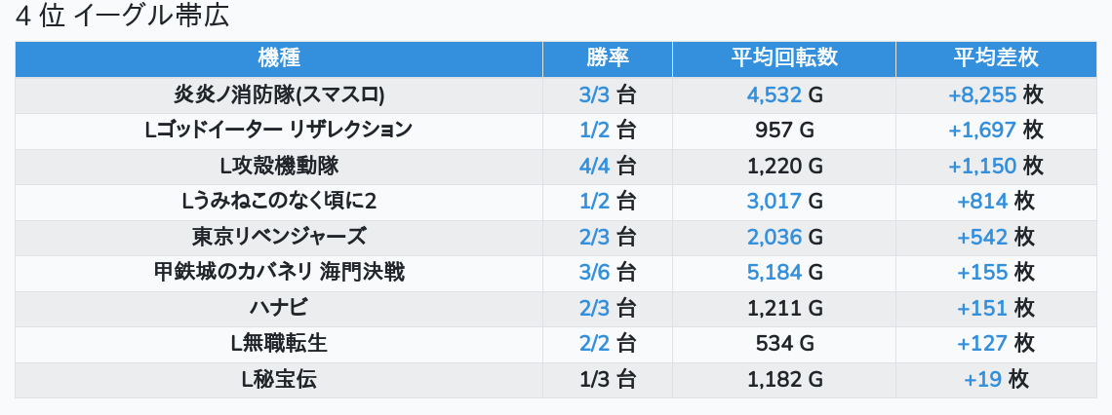Viewport: 1112px width, 415px height.
Task: Click the 3/3 win rate value
Action: point(594,94)
